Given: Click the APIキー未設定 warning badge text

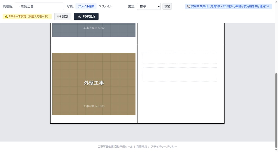Looking at the screenshot, I should click(x=29, y=17).
